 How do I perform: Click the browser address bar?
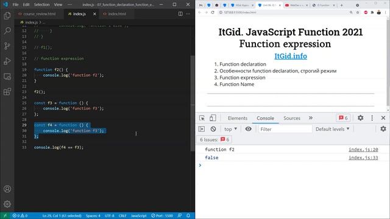283,12
